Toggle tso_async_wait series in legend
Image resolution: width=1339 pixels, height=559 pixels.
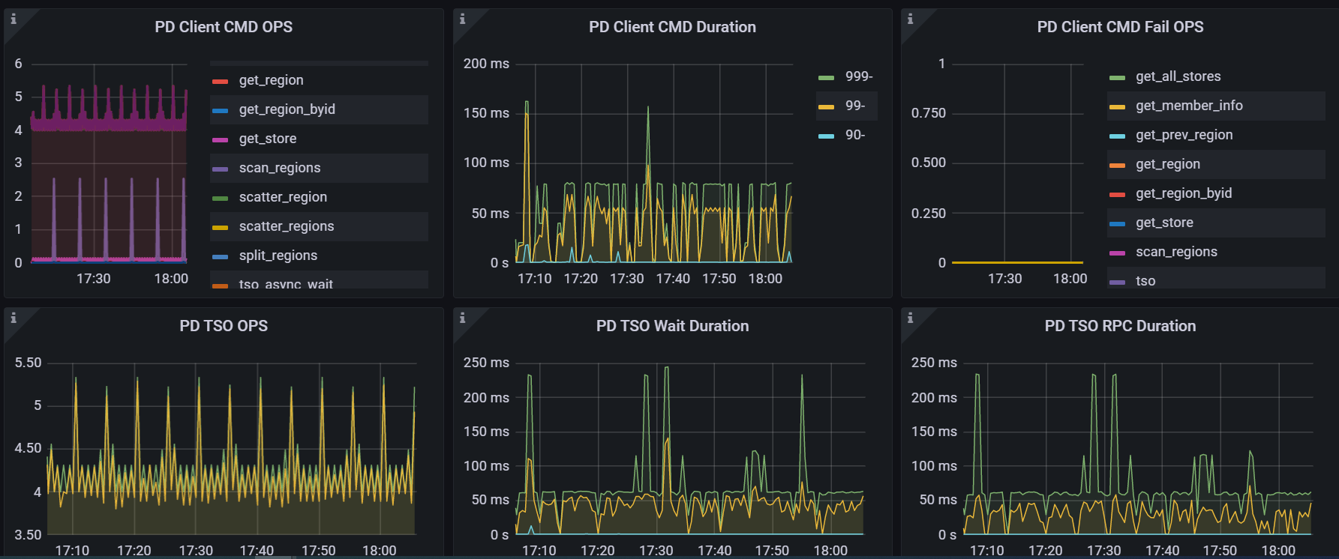[x=285, y=284]
